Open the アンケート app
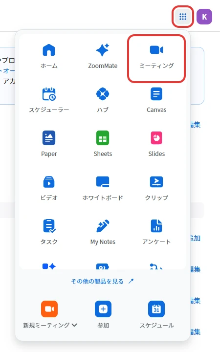Image resolution: width=220 pixels, height=352 pixels. [x=156, y=232]
